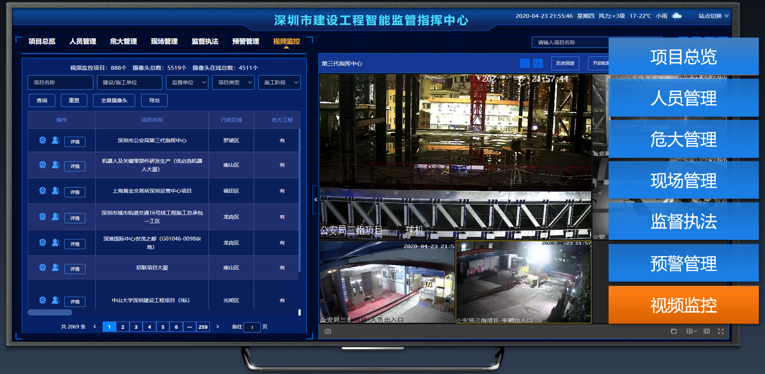This screenshot has width=765, height=374.
Task: Click the 导出 export button
Action: coord(155,100)
